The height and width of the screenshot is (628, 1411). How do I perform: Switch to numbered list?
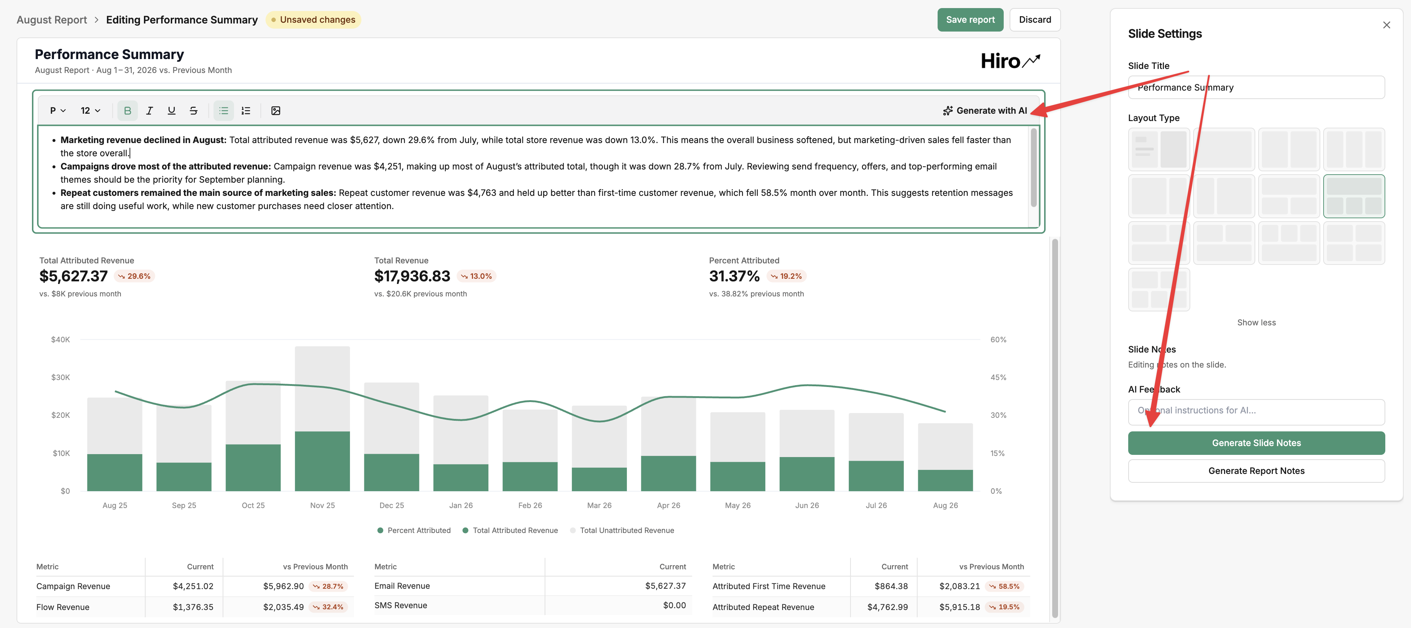click(246, 110)
